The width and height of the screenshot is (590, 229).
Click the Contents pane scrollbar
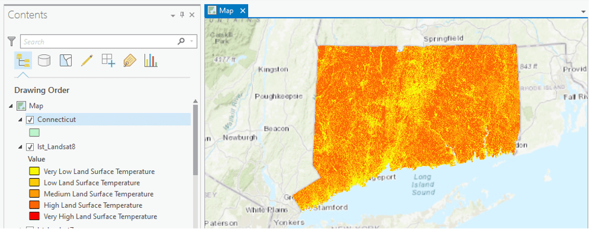click(x=195, y=140)
